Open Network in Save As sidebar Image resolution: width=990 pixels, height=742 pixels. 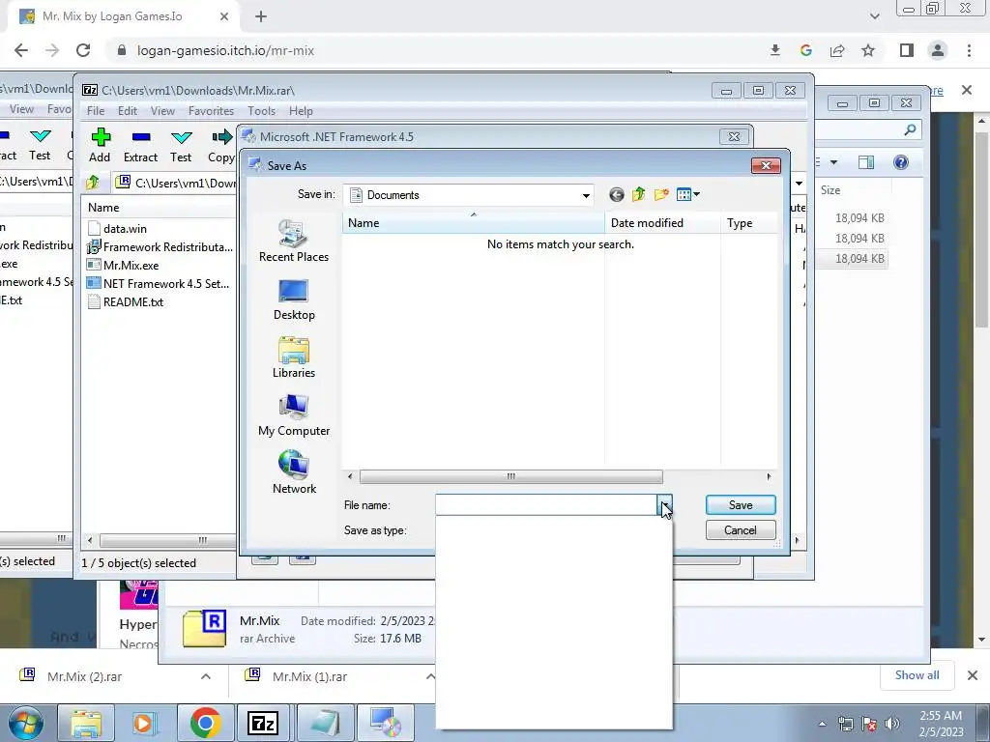(294, 471)
